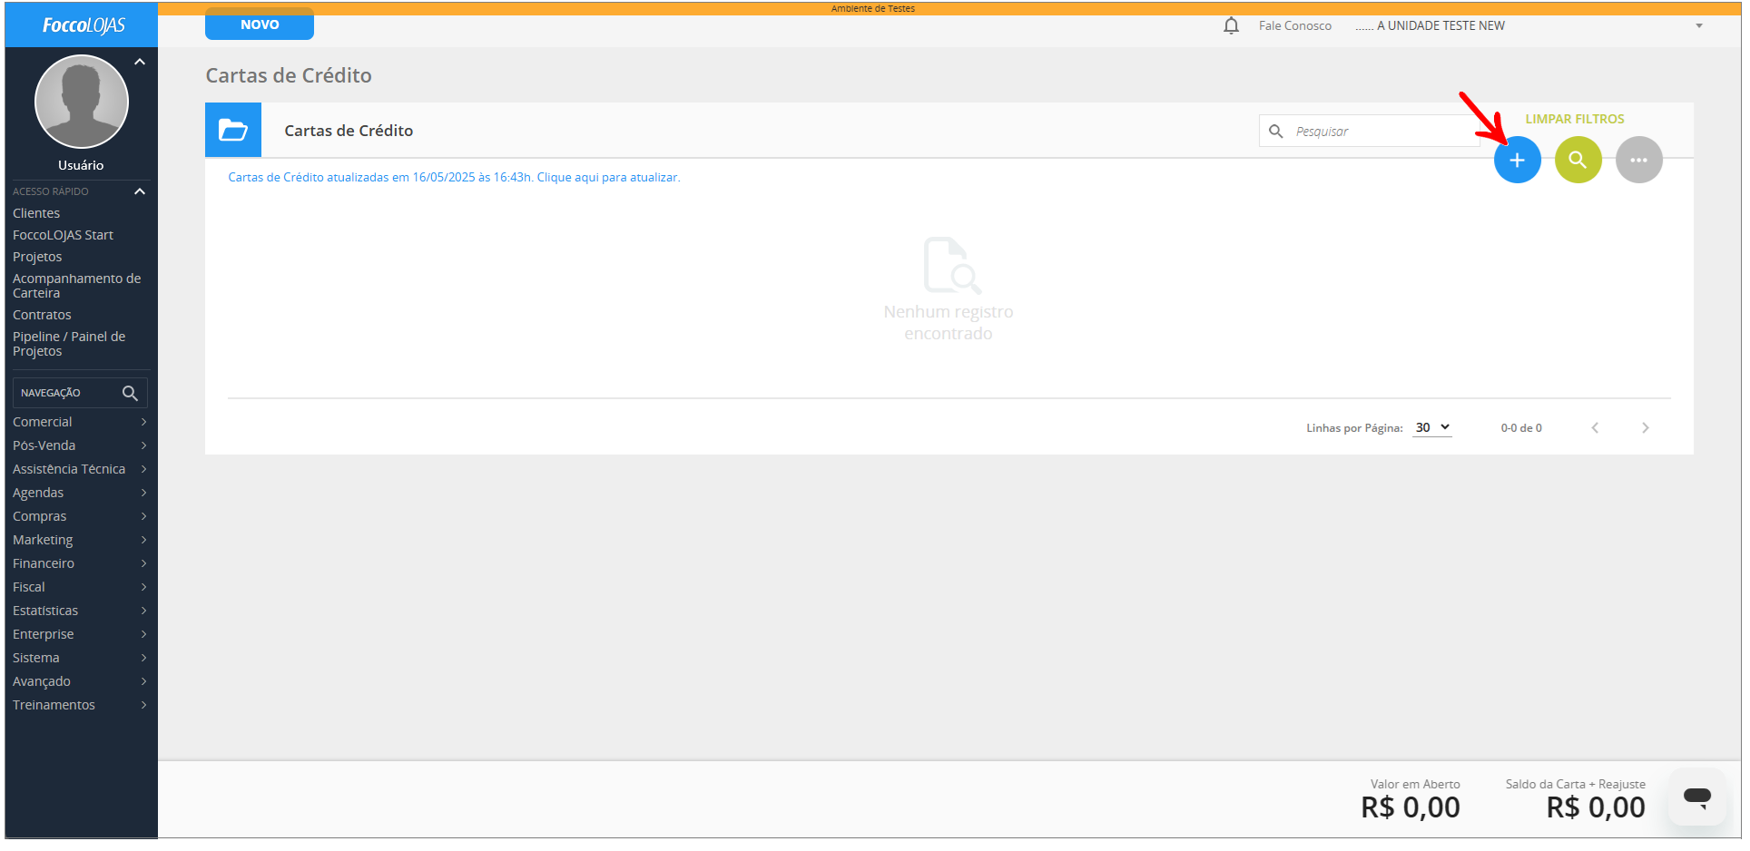This screenshot has height=851, width=1750.
Task: Open the chat support bubble
Action: [x=1696, y=797]
